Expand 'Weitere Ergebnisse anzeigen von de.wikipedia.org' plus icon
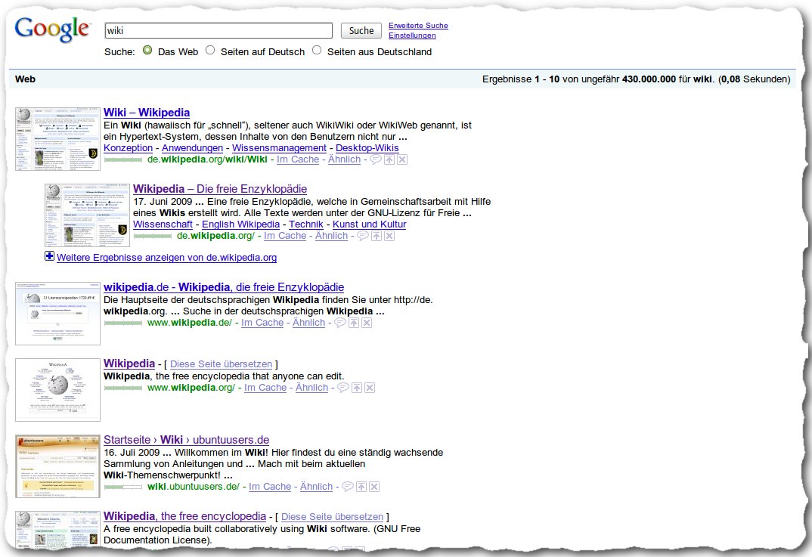Viewport: 812px width, 557px height. (x=49, y=255)
